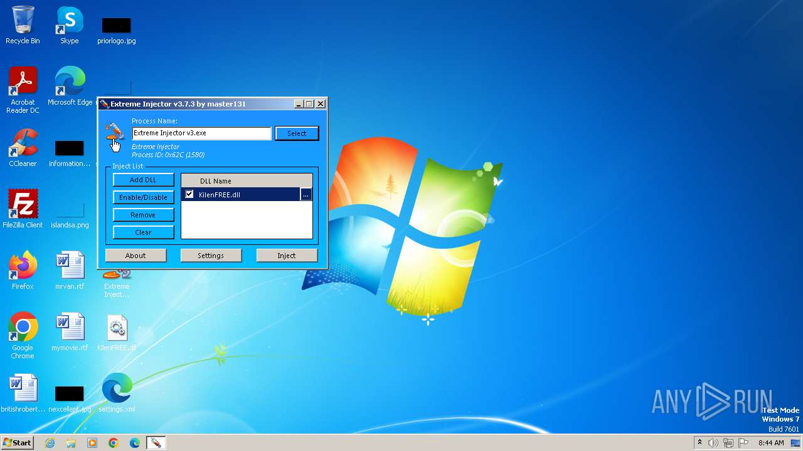
Task: Click the network tray icon
Action: 728,443
